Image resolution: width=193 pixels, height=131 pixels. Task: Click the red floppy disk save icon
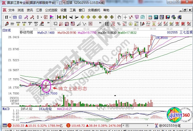tap(168, 17)
